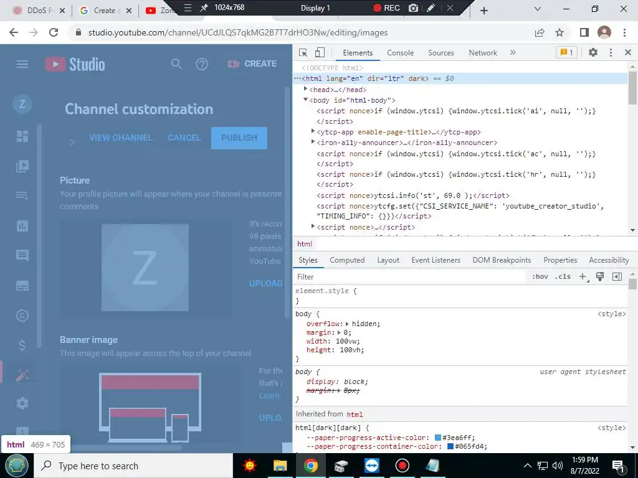
Task: Open Playlists icon in Studio sidebar
Action: [x=22, y=196]
